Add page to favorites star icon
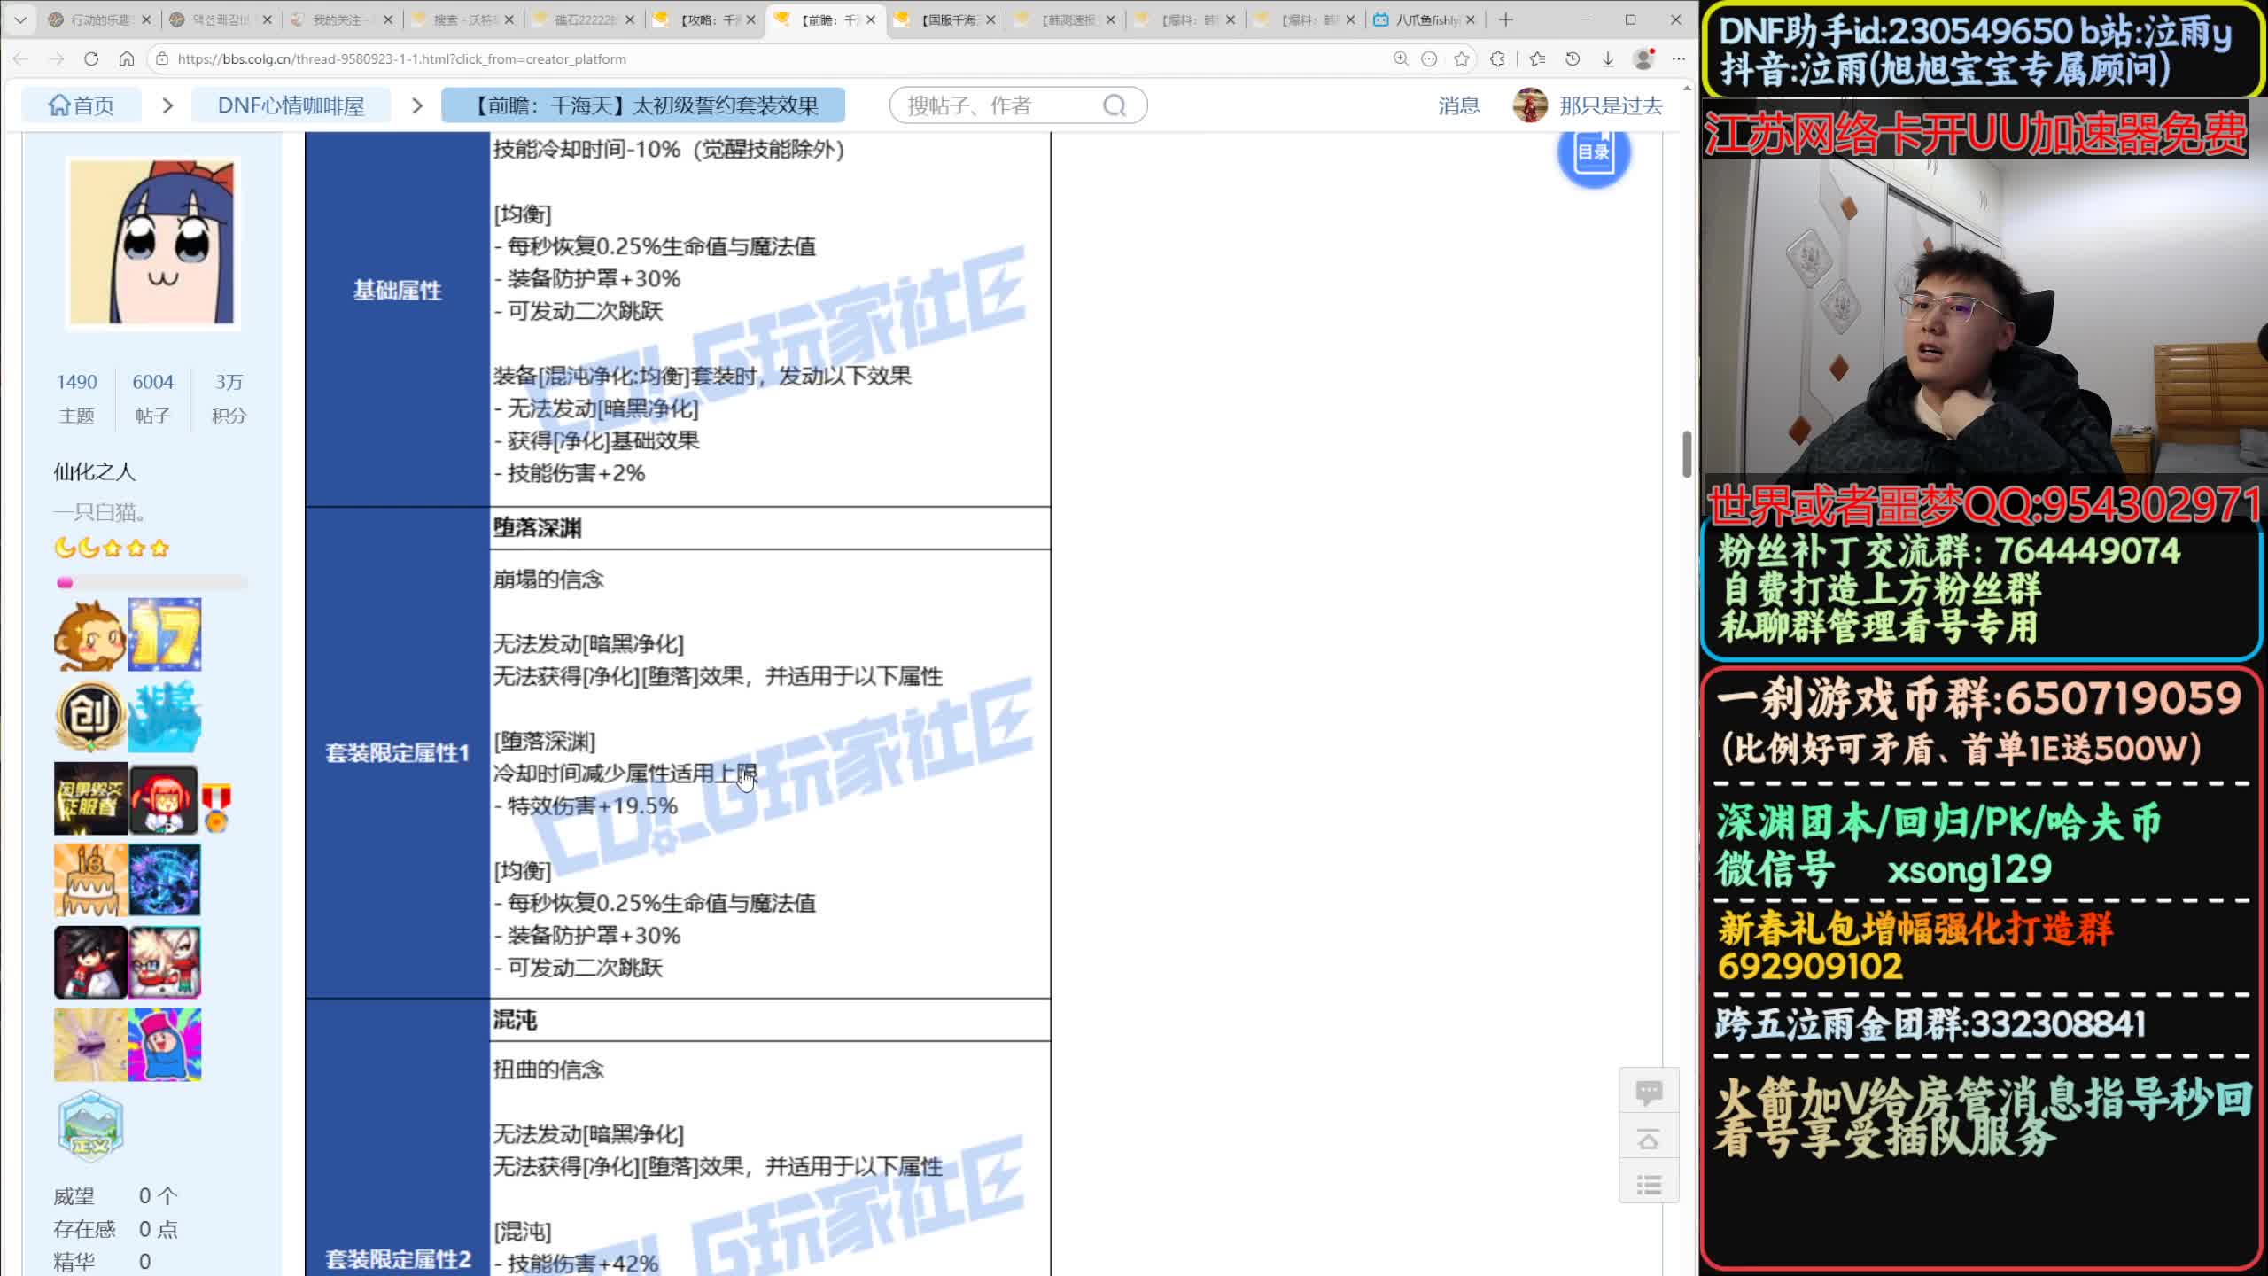This screenshot has height=1276, width=2268. 1462,59
